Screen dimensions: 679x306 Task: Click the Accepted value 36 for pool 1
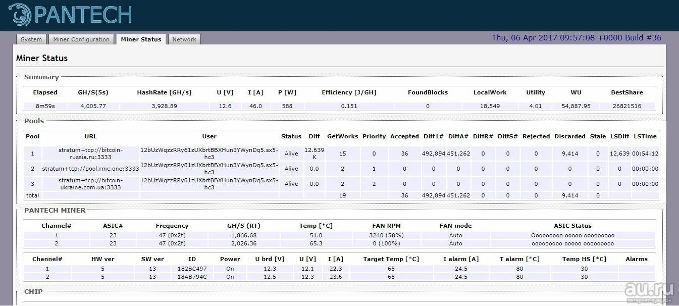click(x=404, y=154)
